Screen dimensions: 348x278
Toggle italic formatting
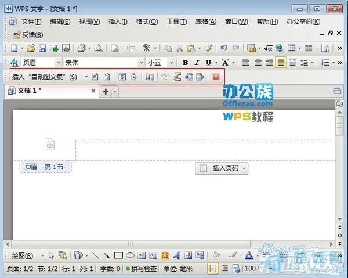197,63
